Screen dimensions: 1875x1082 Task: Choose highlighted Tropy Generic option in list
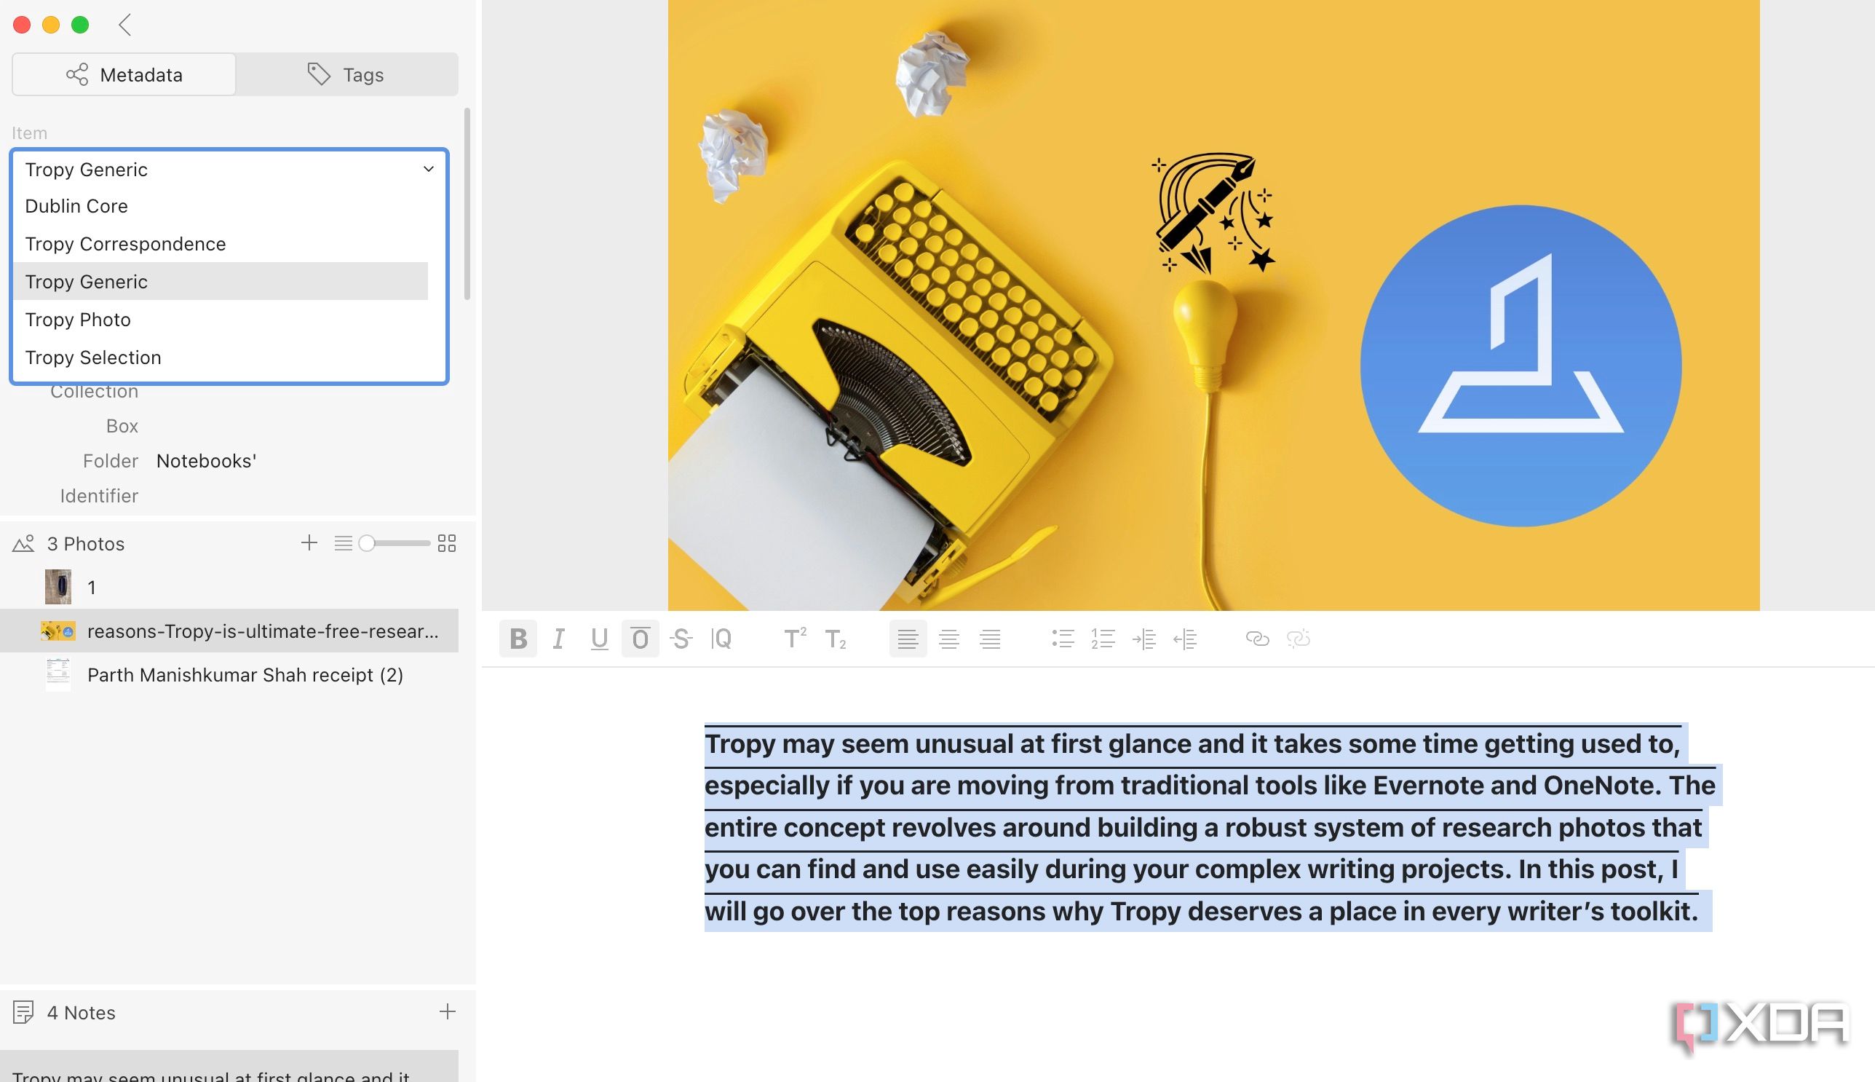221,282
